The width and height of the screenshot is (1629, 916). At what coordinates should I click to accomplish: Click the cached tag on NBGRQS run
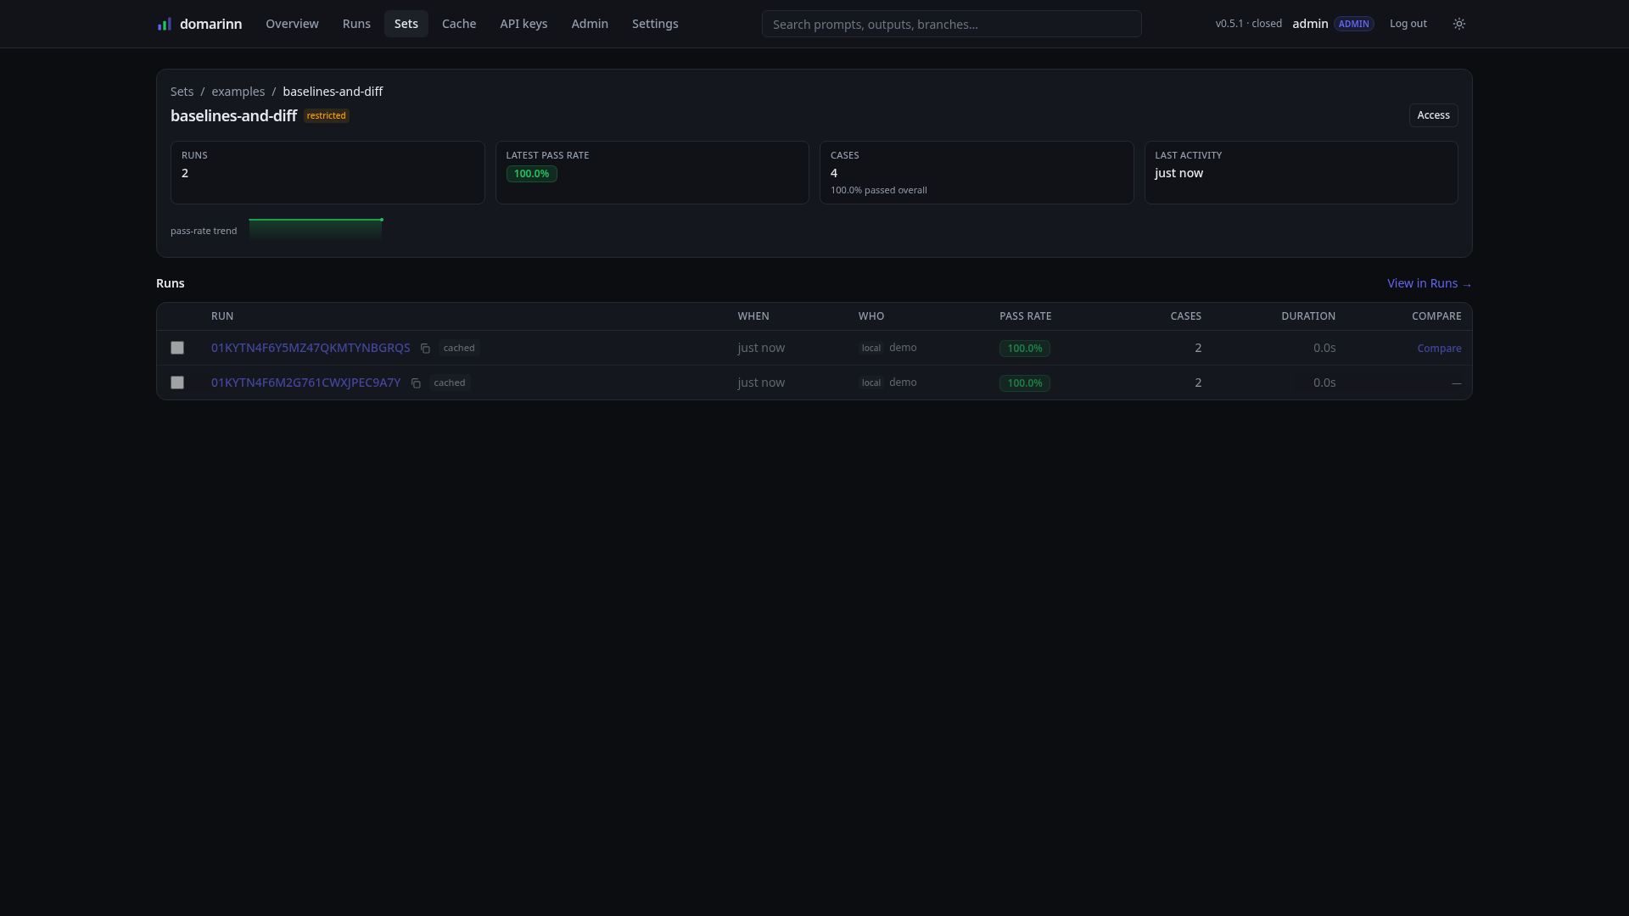pos(459,348)
